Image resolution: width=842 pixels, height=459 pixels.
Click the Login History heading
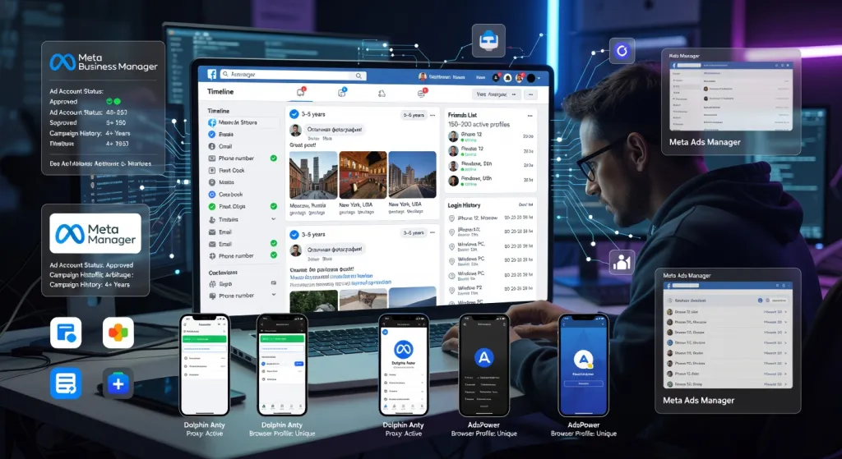pos(464,205)
